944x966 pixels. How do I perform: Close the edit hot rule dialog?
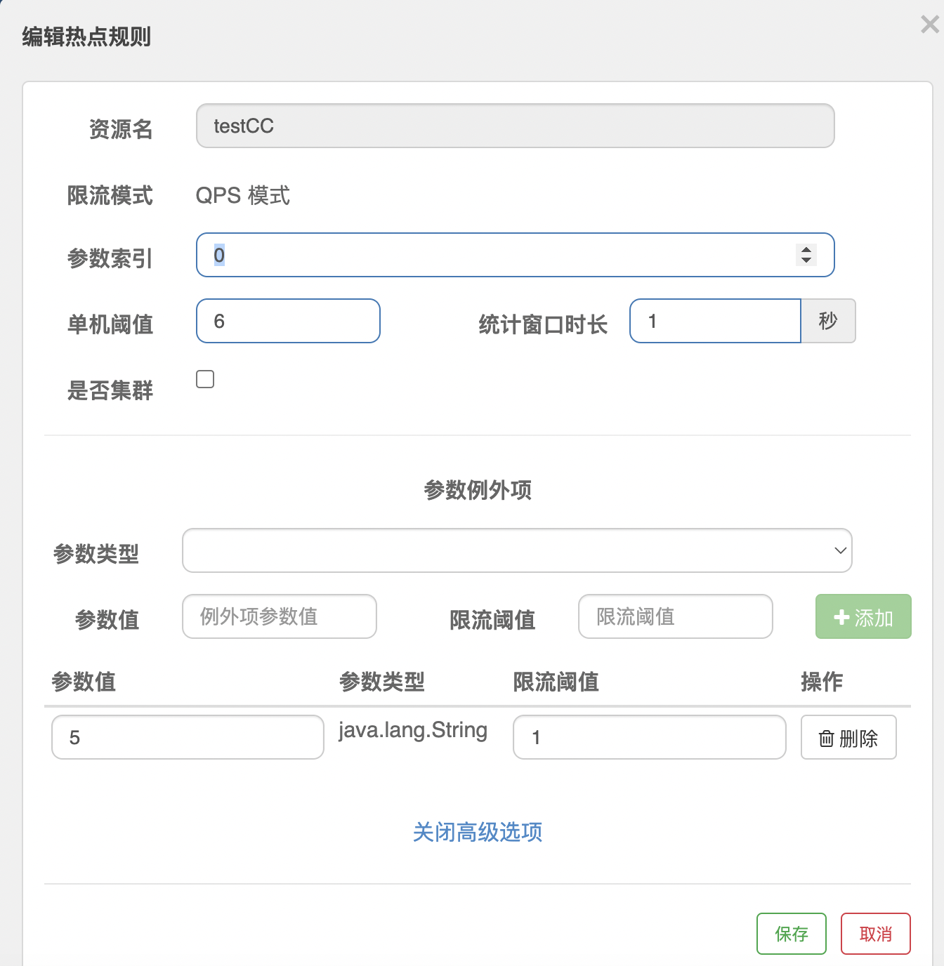click(x=929, y=25)
